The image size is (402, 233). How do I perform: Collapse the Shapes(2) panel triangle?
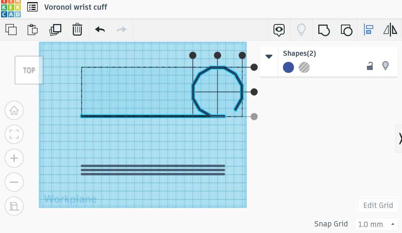click(x=269, y=56)
